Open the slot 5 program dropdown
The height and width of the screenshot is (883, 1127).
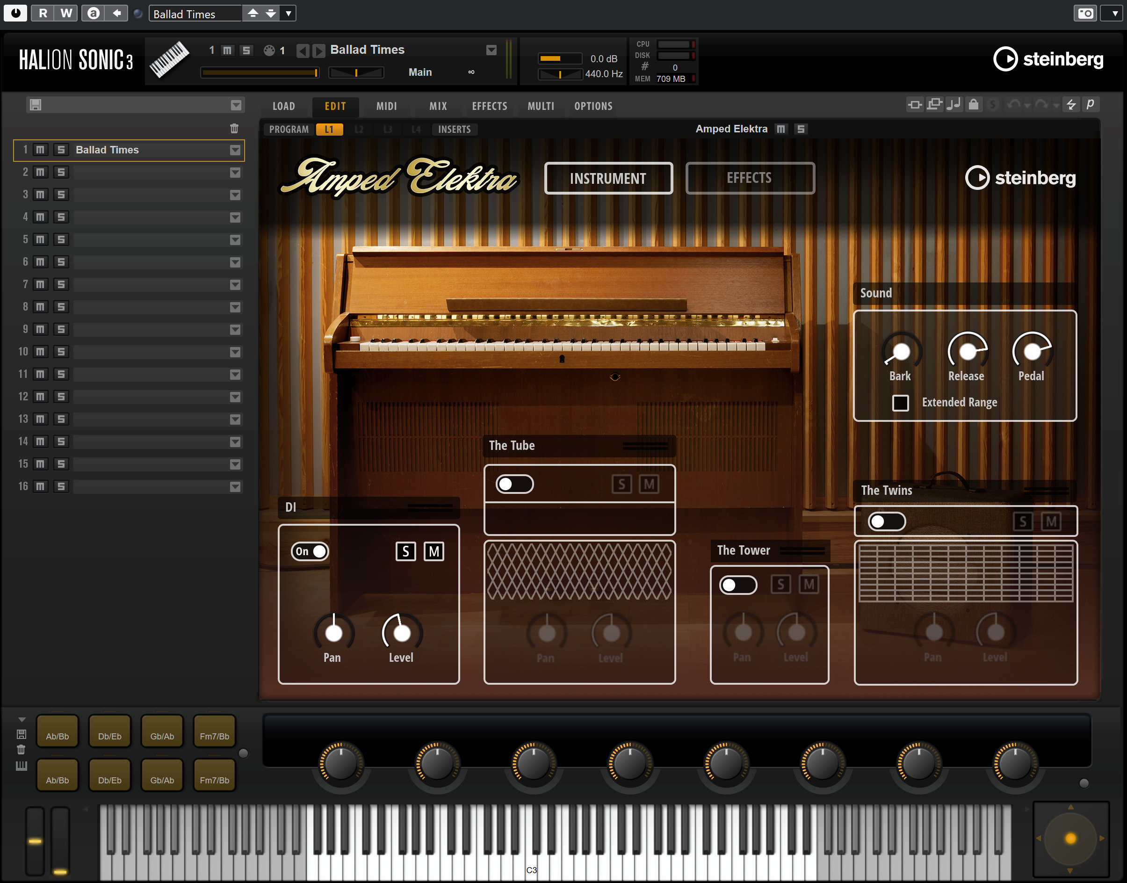tap(235, 239)
